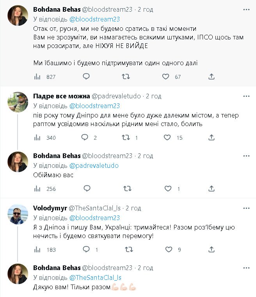
Task: Open the @TheSantaClal_ls mention link
Action: (x=95, y=277)
